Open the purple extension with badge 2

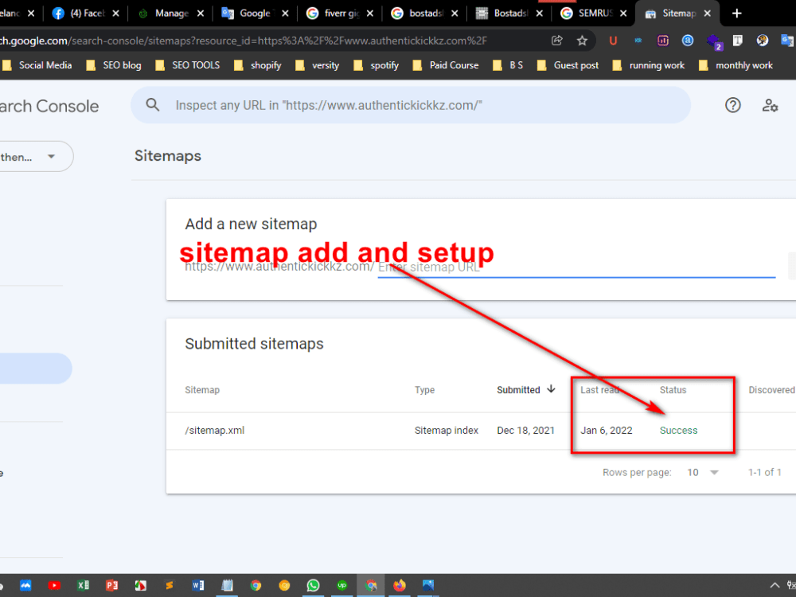pos(713,41)
